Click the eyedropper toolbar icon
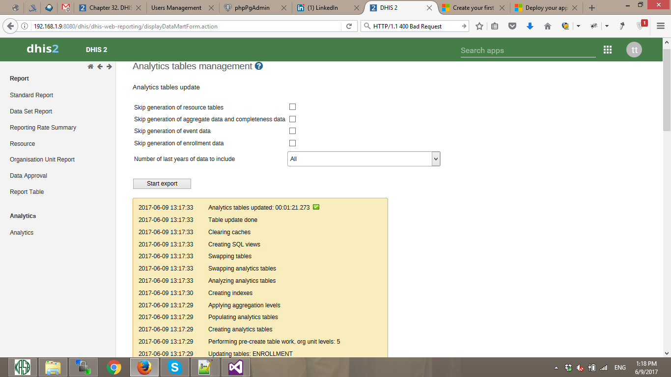The image size is (671, 377). pyautogui.click(x=622, y=26)
